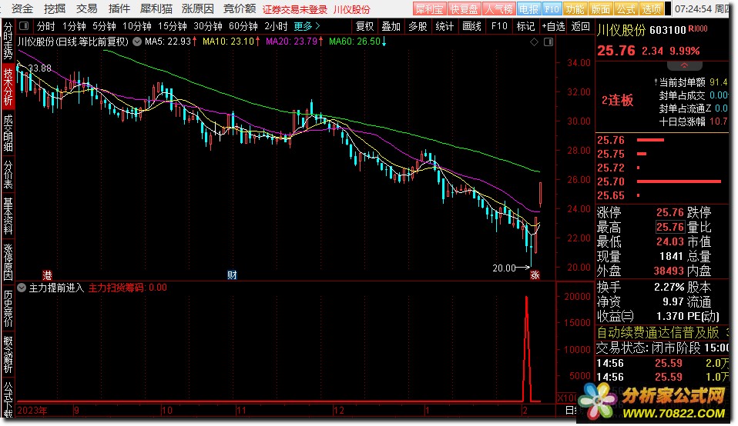Click the 2连板 label
Screen dimensions: 738x426
tap(618, 100)
